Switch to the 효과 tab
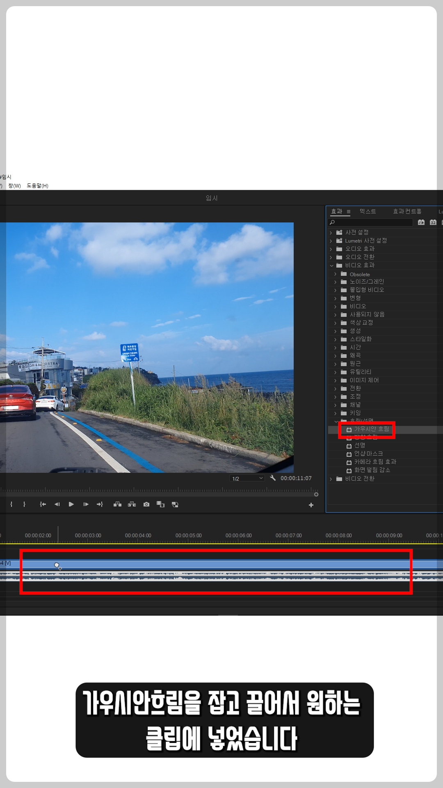 pyautogui.click(x=337, y=211)
